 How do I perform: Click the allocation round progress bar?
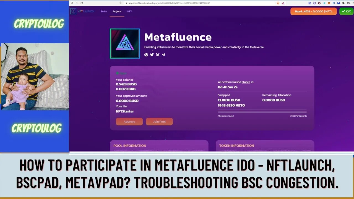click(x=262, y=112)
